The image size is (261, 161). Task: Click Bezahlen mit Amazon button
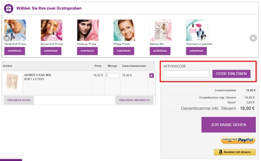235,152
